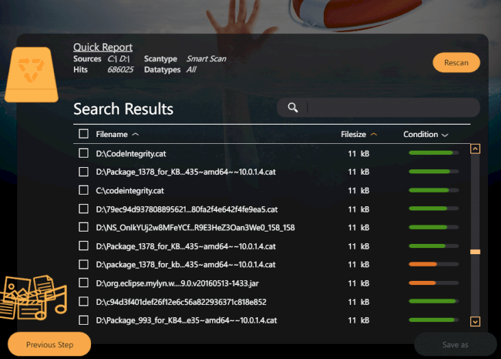Type in the search results field
The height and width of the screenshot is (359, 501).
pyautogui.click(x=390, y=108)
